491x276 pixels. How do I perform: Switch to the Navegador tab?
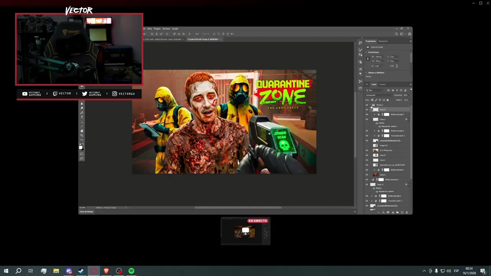click(383, 41)
